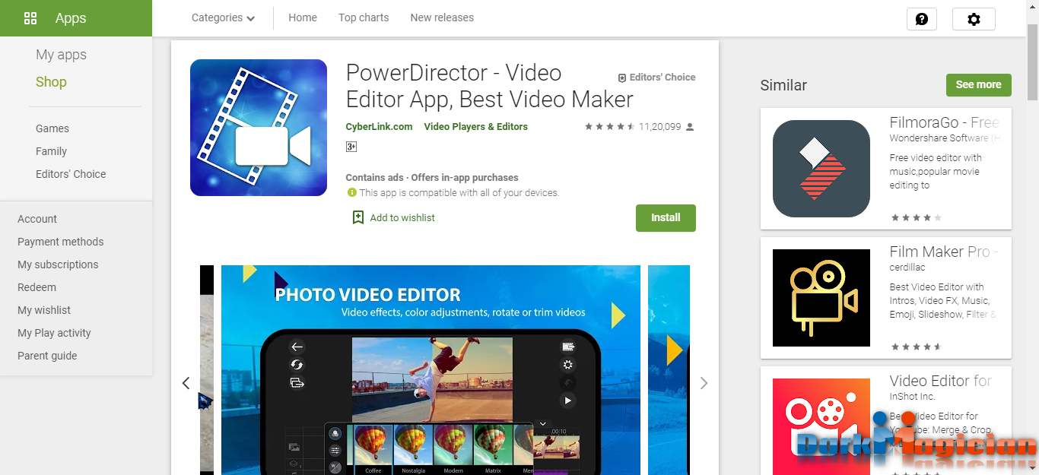Click the Video Editor for title
The width and height of the screenshot is (1039, 475).
click(941, 381)
